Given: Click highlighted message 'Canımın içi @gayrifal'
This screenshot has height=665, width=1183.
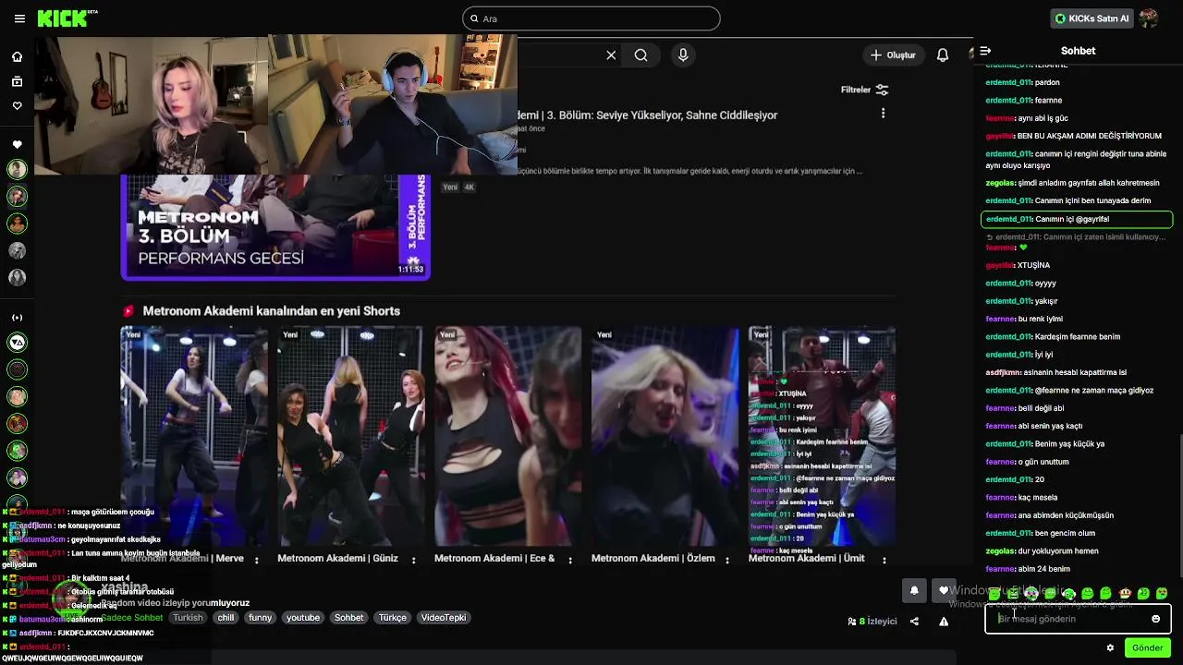Looking at the screenshot, I should coord(1077,220).
